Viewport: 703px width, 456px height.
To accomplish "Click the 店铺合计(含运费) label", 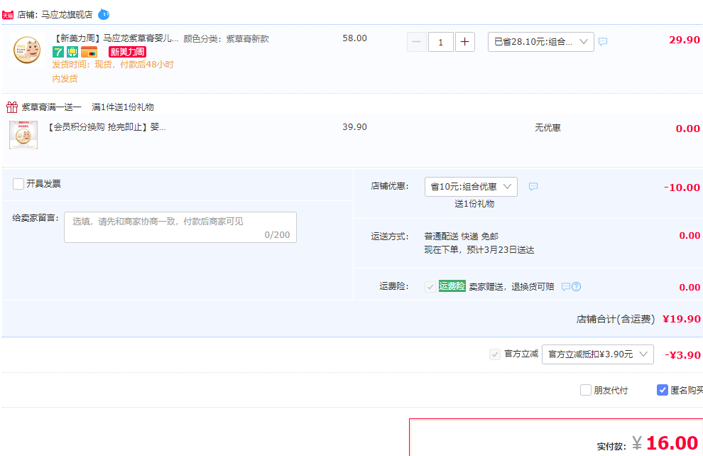I will (616, 319).
